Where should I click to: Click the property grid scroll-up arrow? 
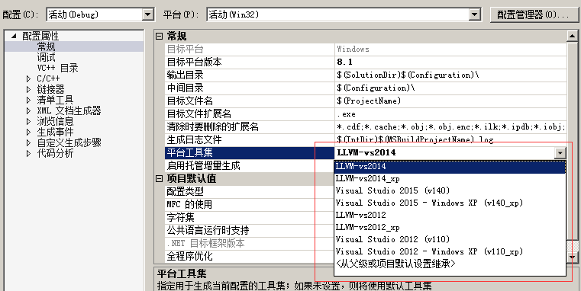[572, 37]
